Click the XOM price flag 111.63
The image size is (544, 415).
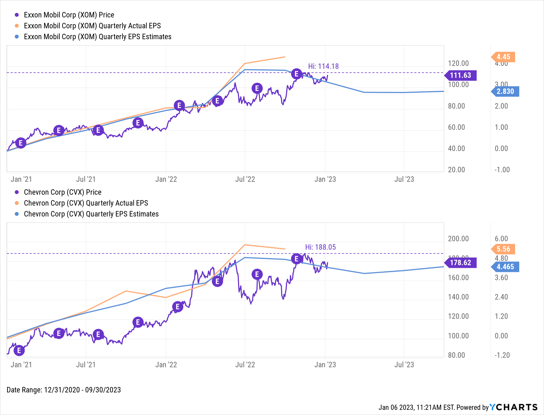(460, 75)
